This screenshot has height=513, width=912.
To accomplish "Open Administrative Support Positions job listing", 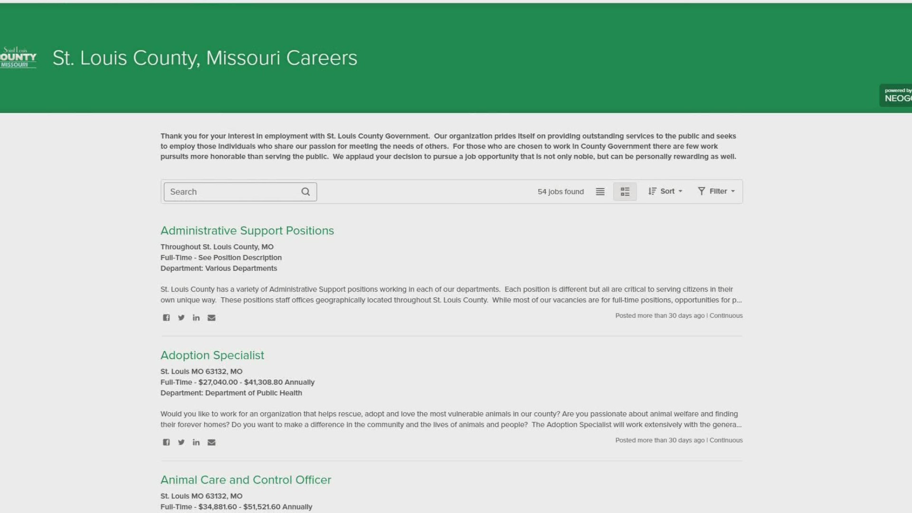I will point(247,231).
